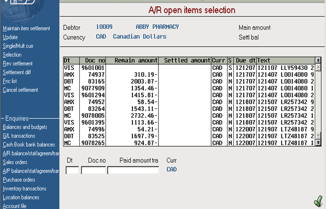Select row with doc no 83525

(189, 136)
